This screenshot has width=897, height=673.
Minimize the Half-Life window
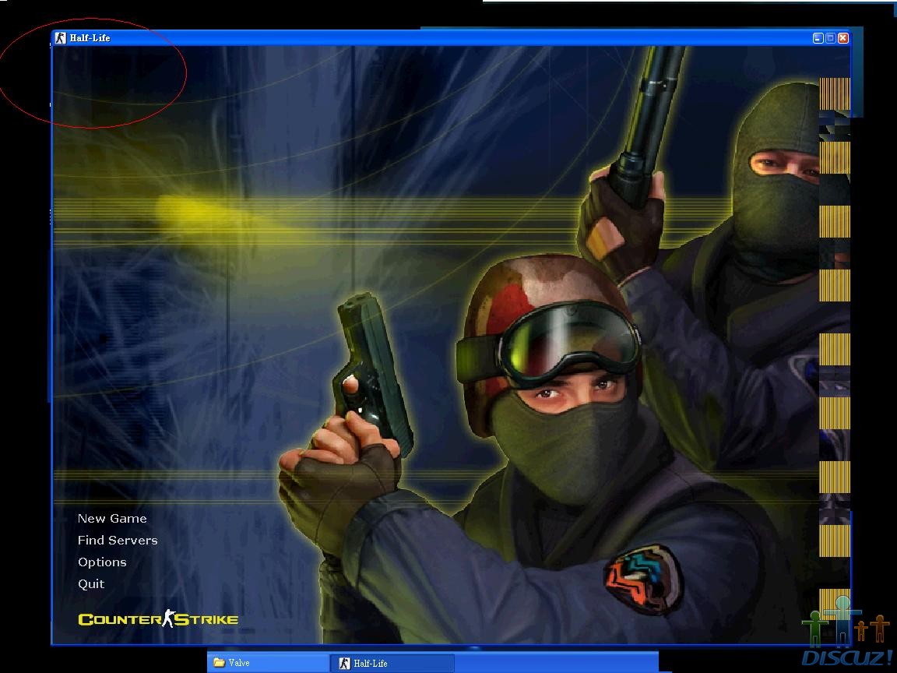pos(818,38)
